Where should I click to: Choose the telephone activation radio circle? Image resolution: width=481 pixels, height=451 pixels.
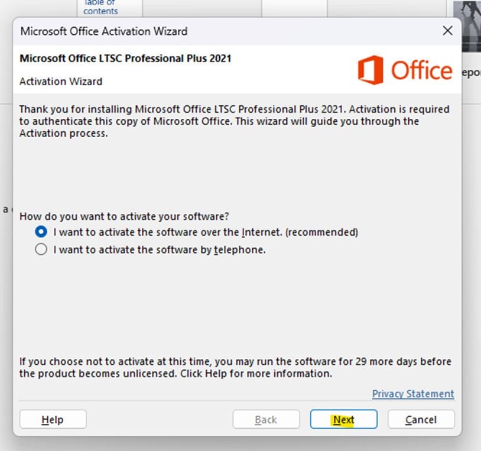pyautogui.click(x=41, y=249)
